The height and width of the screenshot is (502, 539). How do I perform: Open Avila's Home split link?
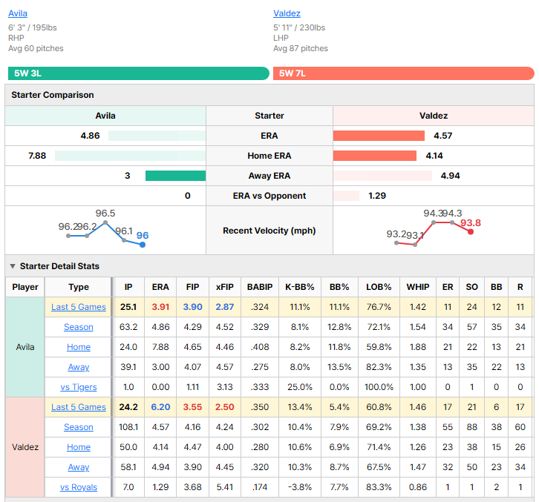(x=79, y=347)
